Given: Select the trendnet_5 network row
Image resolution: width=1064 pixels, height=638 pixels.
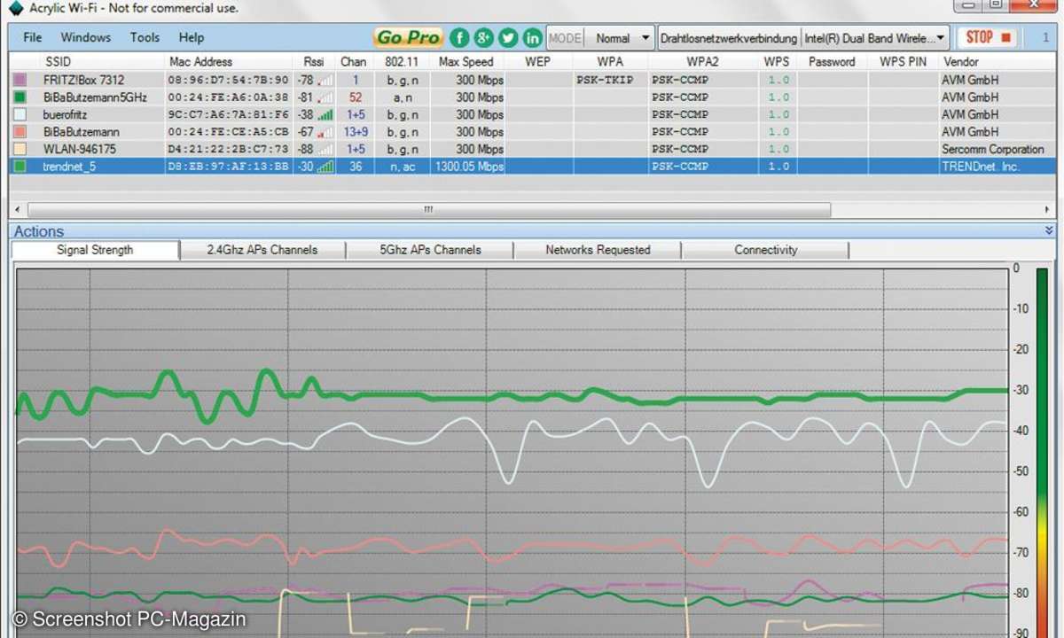Looking at the screenshot, I should (532, 167).
